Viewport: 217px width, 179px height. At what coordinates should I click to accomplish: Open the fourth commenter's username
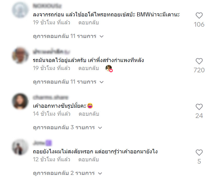[x=42, y=143]
